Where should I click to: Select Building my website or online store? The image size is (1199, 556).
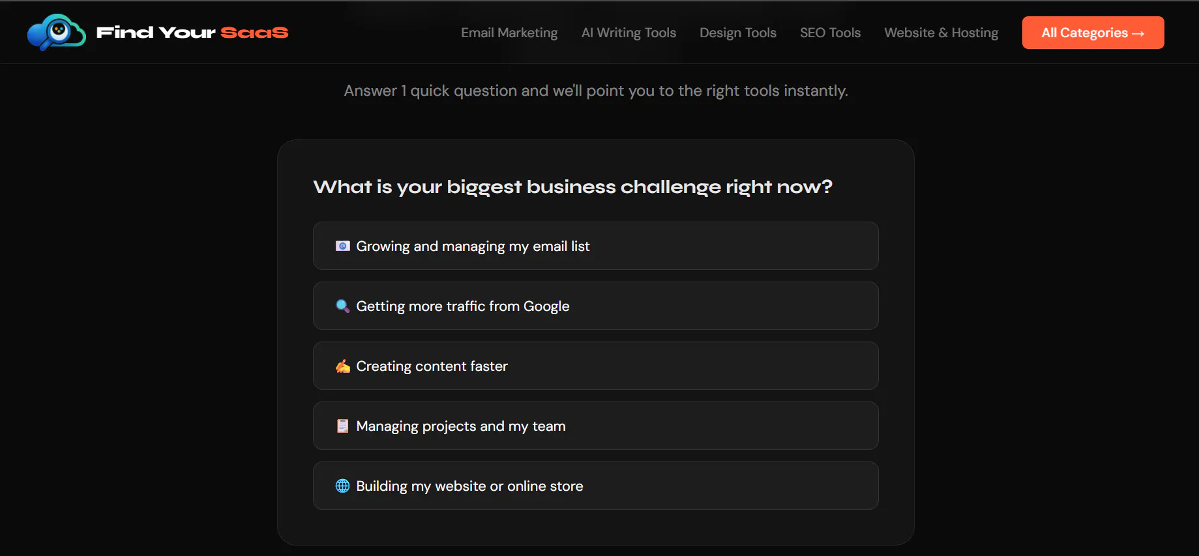pyautogui.click(x=596, y=486)
